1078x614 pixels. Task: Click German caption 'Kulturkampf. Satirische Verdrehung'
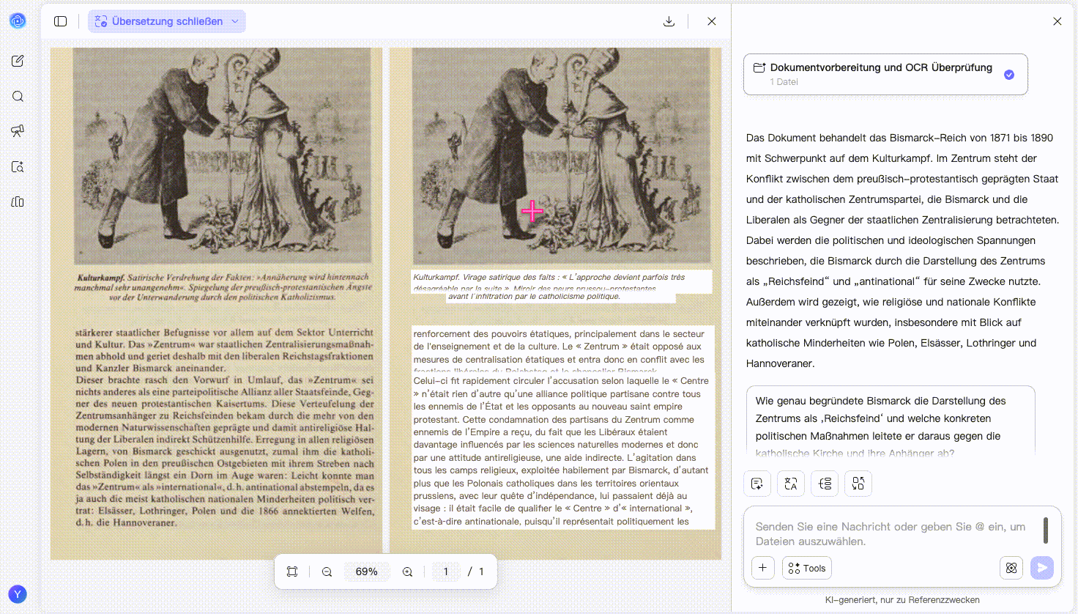click(x=223, y=286)
